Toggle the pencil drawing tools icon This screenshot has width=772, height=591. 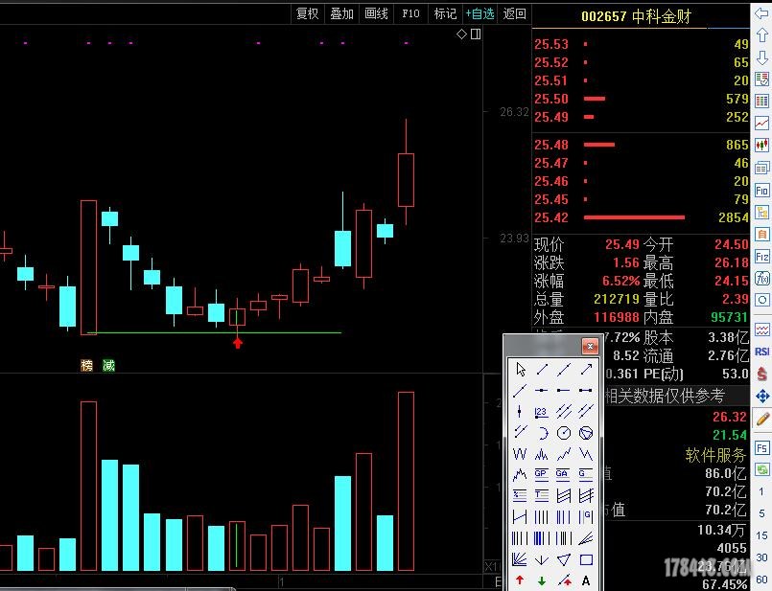761,419
